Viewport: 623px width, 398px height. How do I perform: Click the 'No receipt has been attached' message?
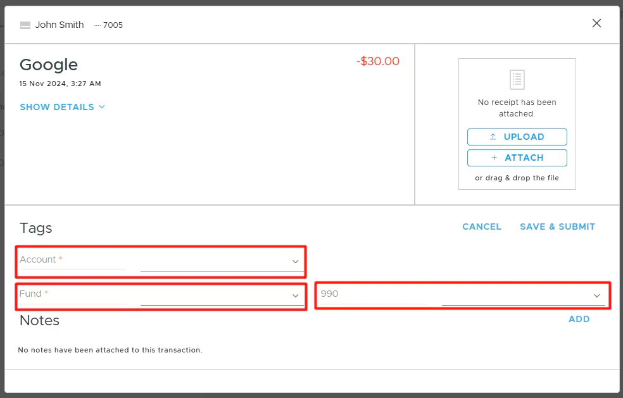(517, 108)
